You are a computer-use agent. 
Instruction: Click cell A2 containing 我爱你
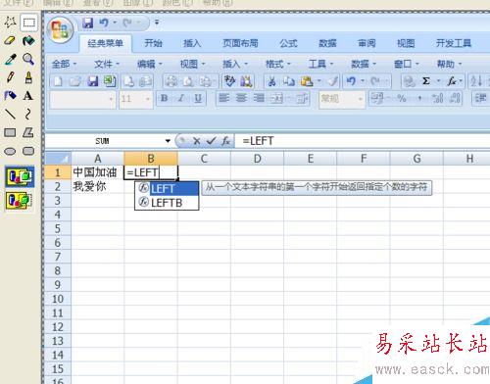97,186
